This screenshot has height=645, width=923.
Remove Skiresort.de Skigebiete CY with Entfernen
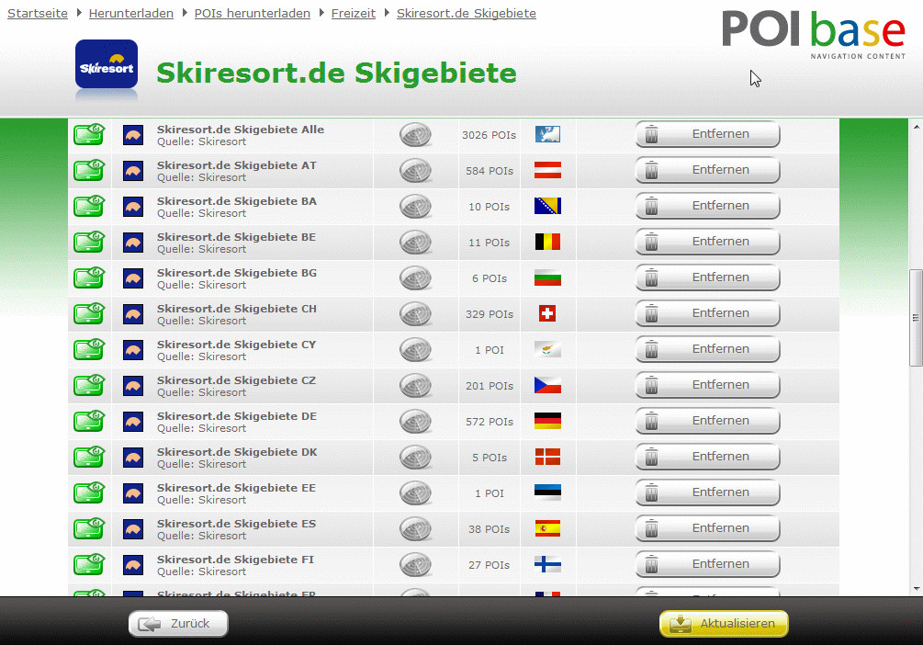click(707, 350)
